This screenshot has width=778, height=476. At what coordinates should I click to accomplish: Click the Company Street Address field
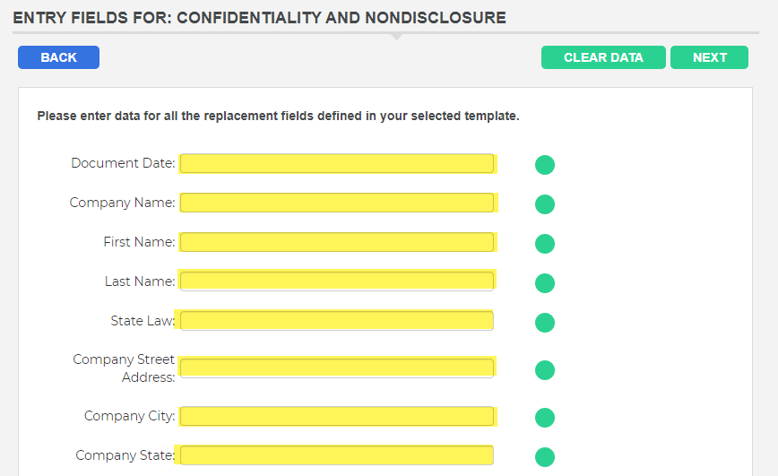(x=337, y=368)
